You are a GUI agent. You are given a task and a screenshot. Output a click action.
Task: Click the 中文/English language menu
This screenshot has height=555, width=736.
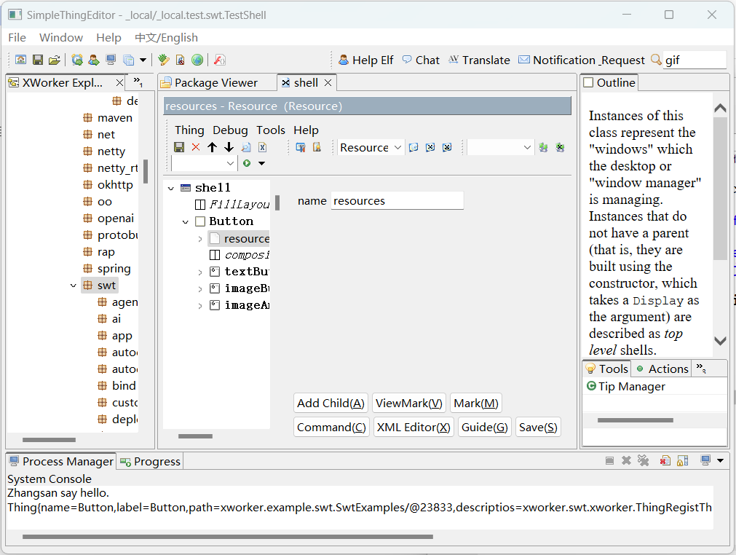[166, 38]
